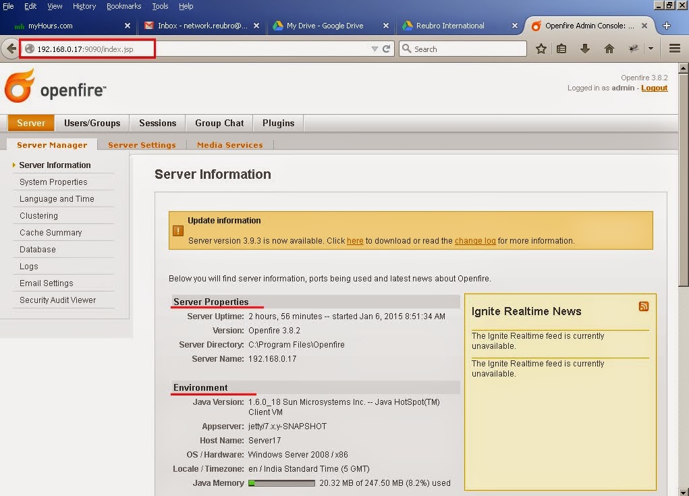The width and height of the screenshot is (689, 496).
Task: Close the Reubro International tab
Action: coord(514,26)
